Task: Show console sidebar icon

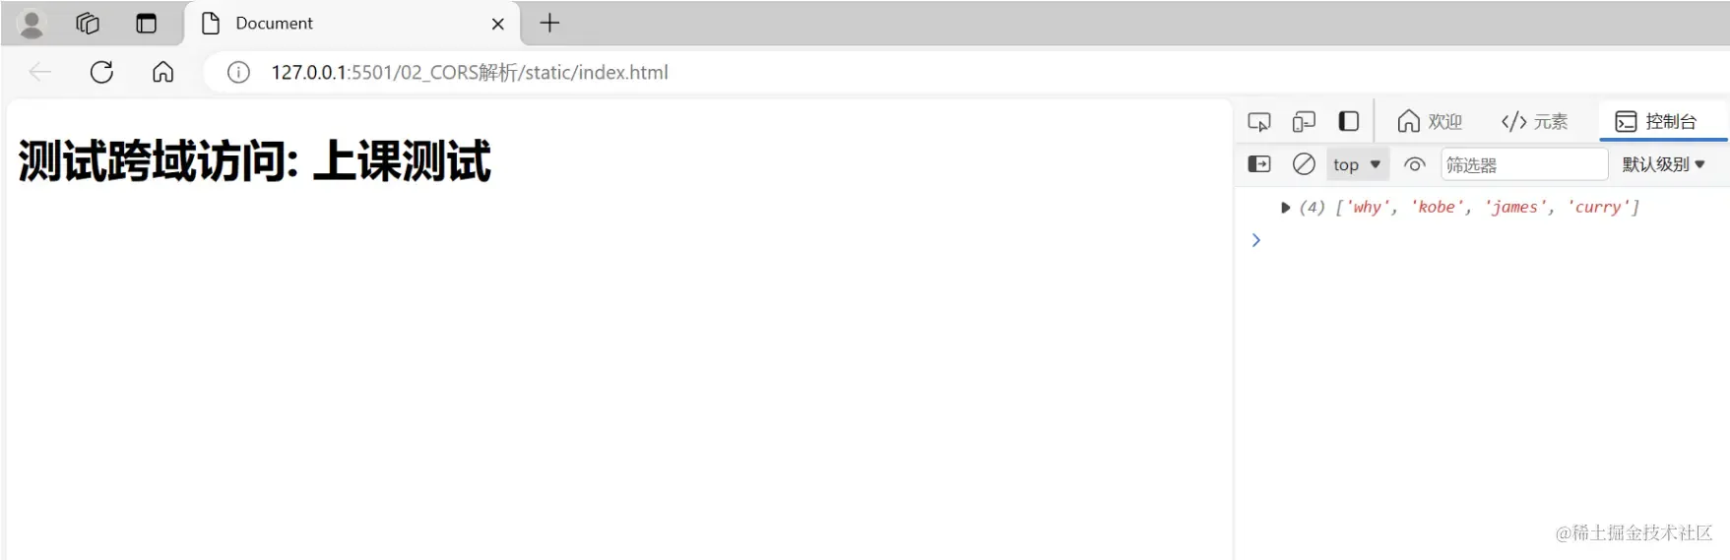Action: pyautogui.click(x=1259, y=164)
